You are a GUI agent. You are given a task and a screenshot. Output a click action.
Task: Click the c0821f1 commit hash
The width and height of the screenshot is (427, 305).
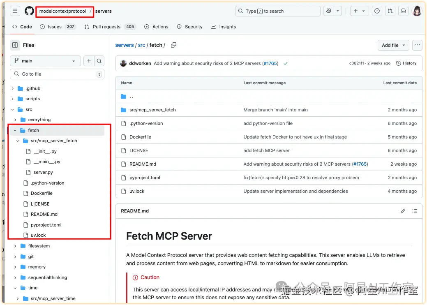coord(356,63)
